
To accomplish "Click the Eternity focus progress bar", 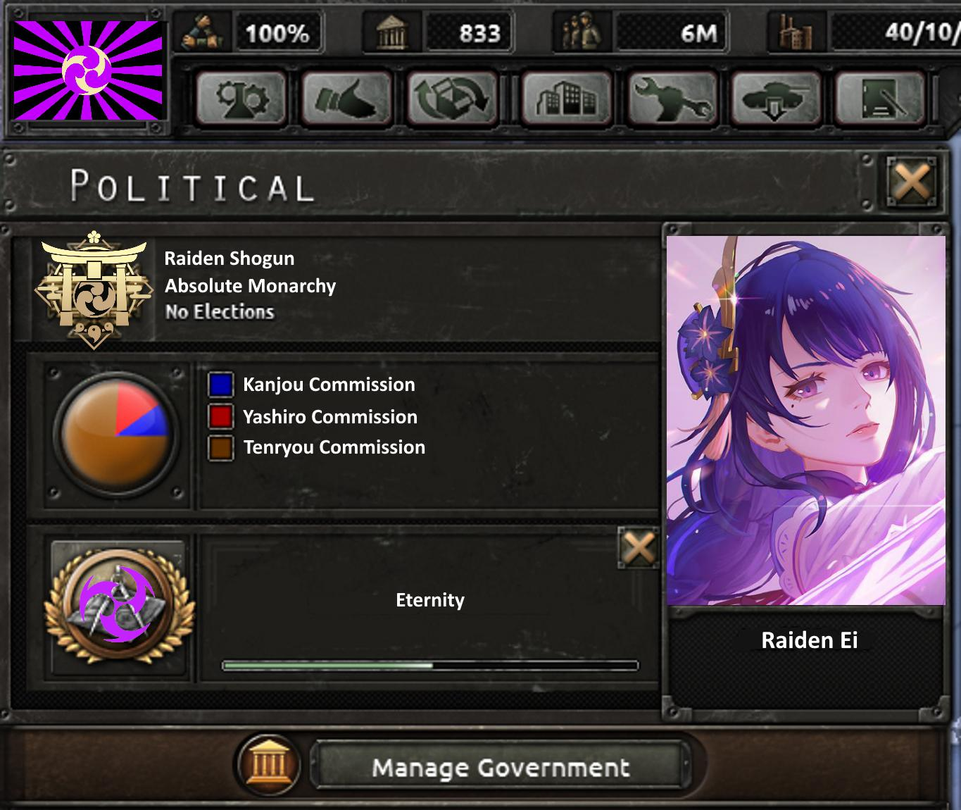I will (430, 665).
